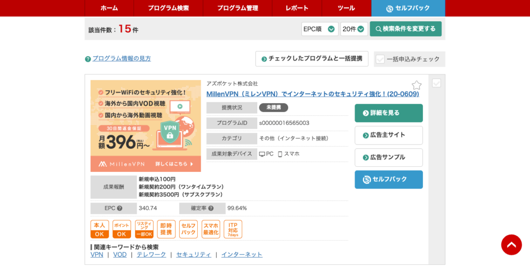This screenshot has width=530, height=267.
Task: Click the red back-to-top arrow button
Action: [x=511, y=245]
